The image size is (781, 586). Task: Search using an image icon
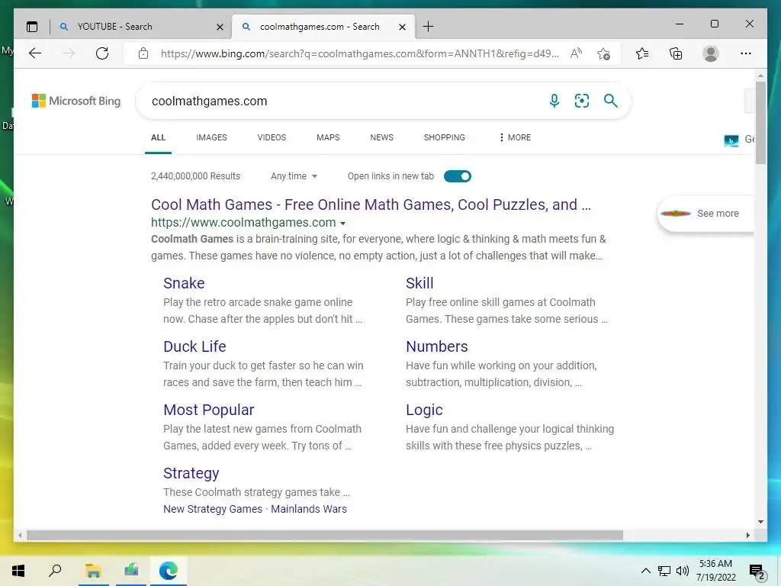(x=582, y=101)
